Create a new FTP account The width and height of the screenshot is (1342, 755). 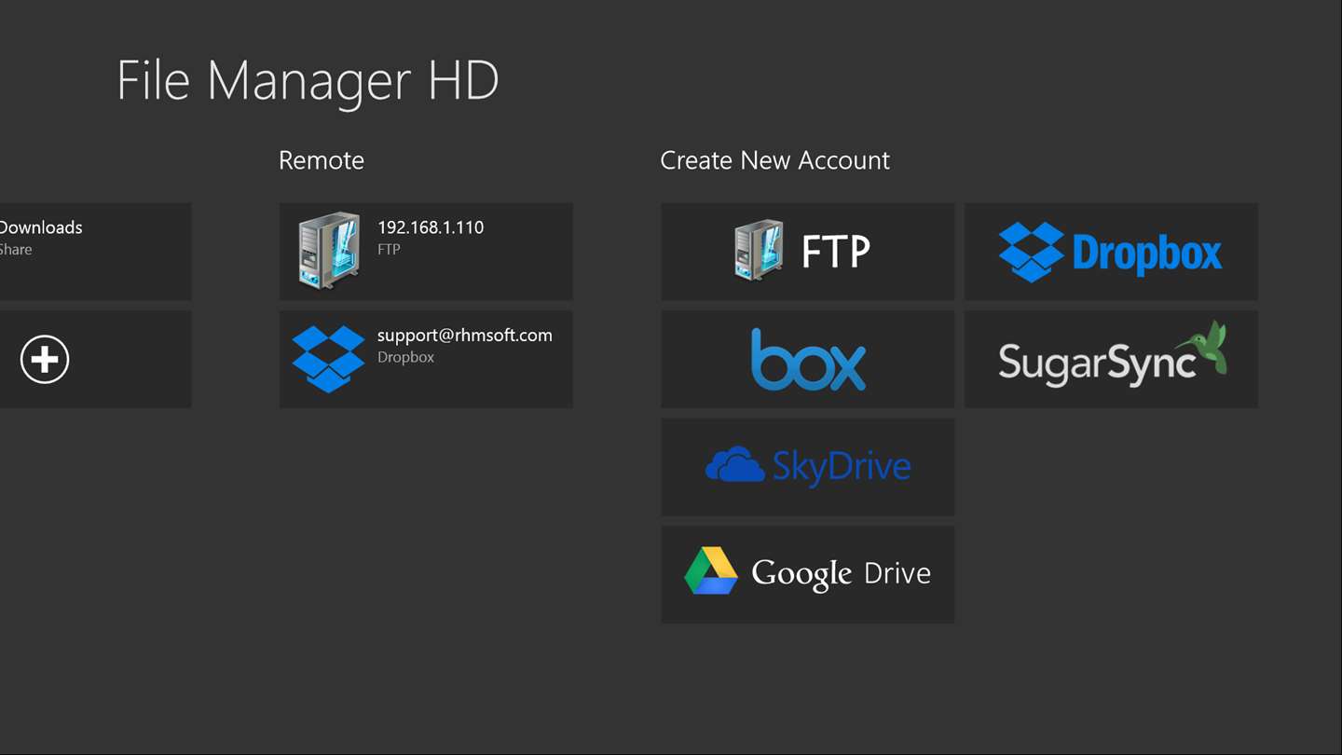tap(808, 252)
